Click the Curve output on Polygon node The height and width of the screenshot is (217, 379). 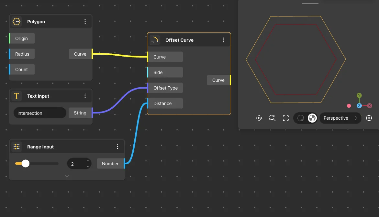80,54
